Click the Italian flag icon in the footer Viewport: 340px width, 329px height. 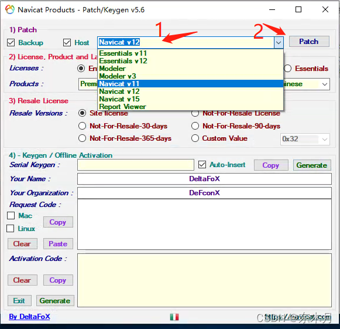coord(174,317)
